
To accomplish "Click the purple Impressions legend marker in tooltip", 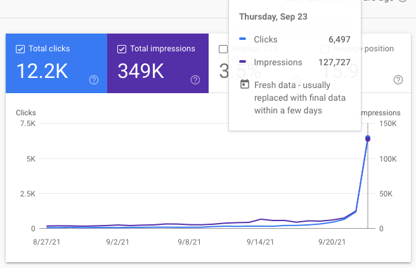I will coord(244,62).
